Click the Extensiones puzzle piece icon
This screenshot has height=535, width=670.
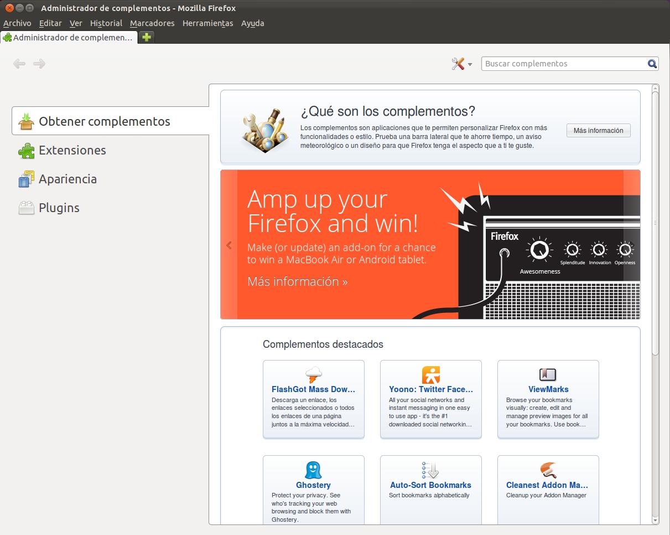tap(27, 151)
